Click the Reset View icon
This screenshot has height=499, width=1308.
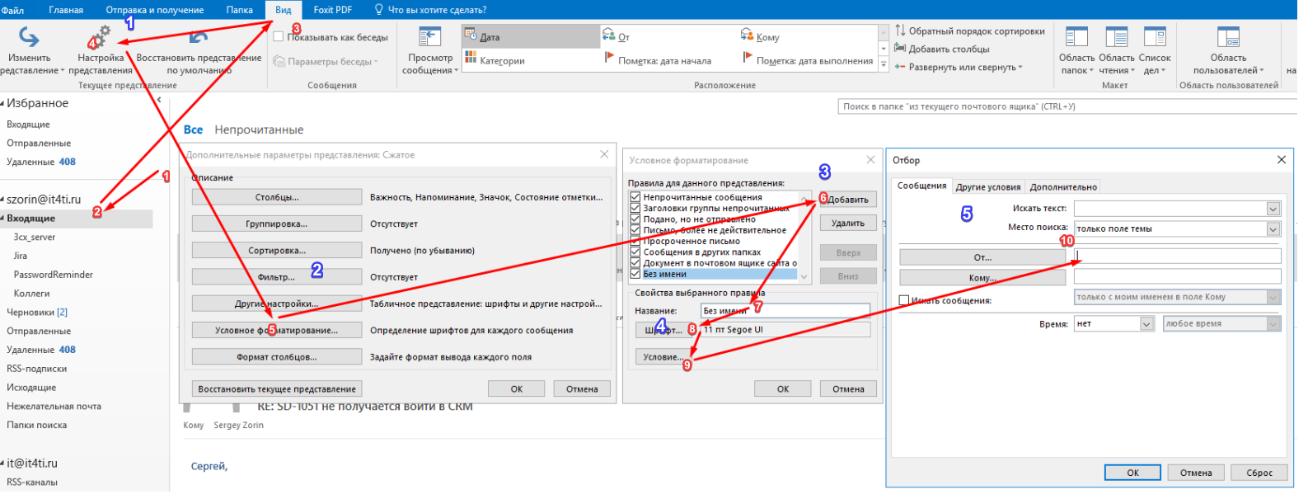[198, 38]
